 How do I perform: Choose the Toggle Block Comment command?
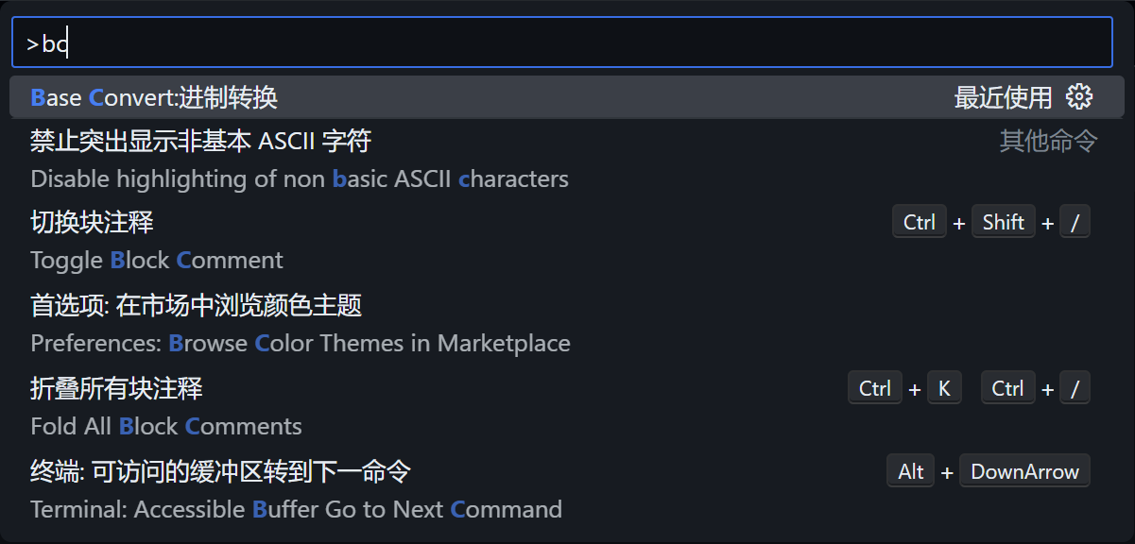point(561,241)
